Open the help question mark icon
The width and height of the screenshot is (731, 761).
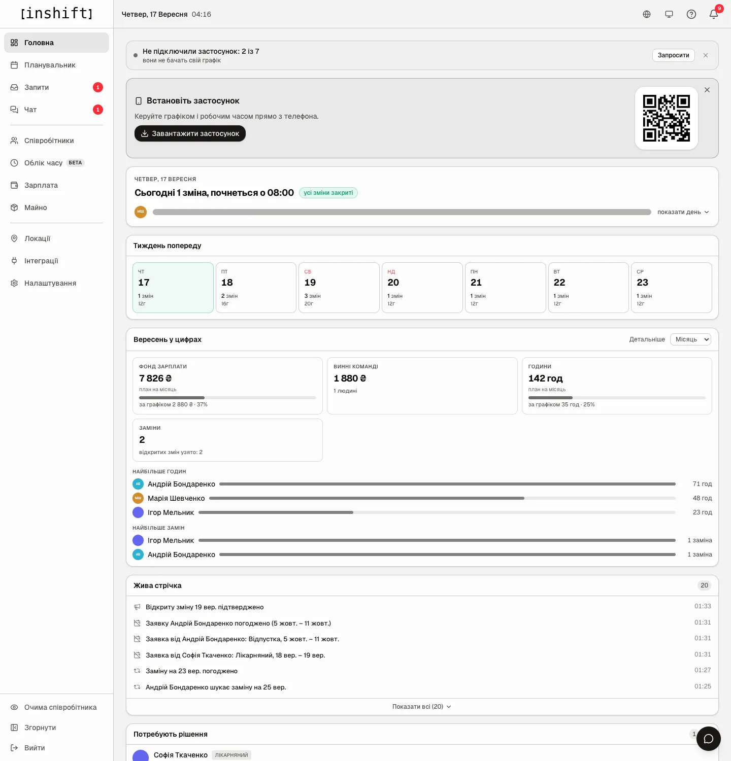pyautogui.click(x=691, y=14)
